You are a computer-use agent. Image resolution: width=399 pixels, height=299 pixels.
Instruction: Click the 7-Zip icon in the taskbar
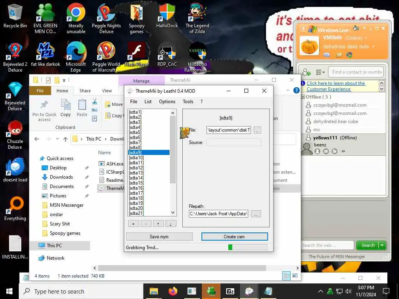coord(230,291)
